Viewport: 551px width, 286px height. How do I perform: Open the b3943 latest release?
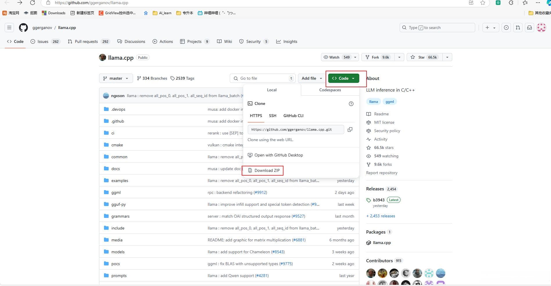click(378, 200)
